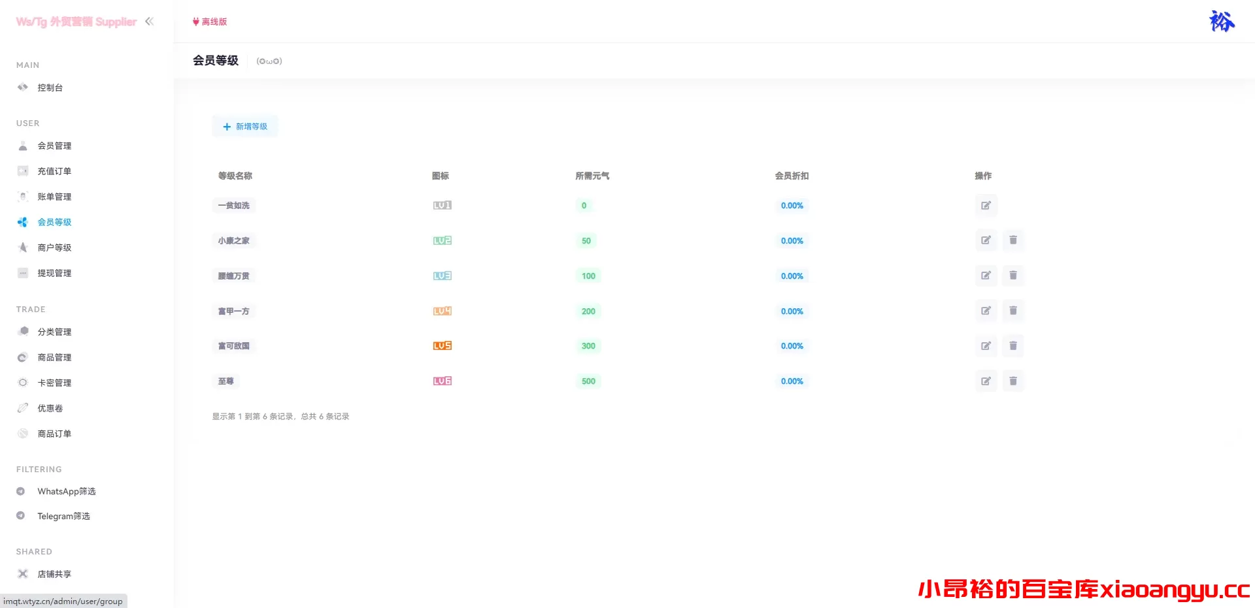Click the edit icon for 一贫如洗 level
Image resolution: width=1255 pixels, height=608 pixels.
coord(986,206)
